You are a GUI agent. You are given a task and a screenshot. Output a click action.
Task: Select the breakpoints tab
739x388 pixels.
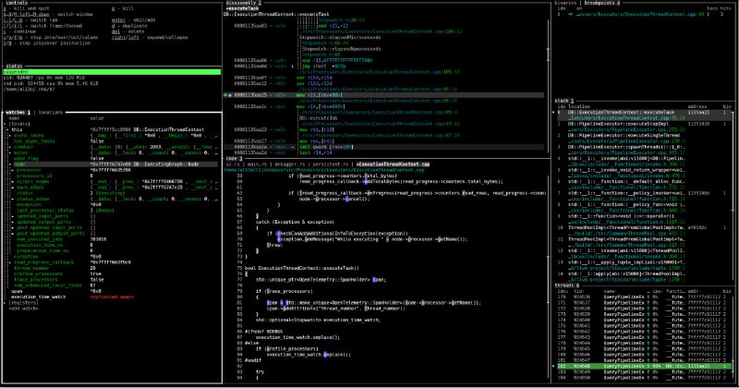click(x=602, y=3)
